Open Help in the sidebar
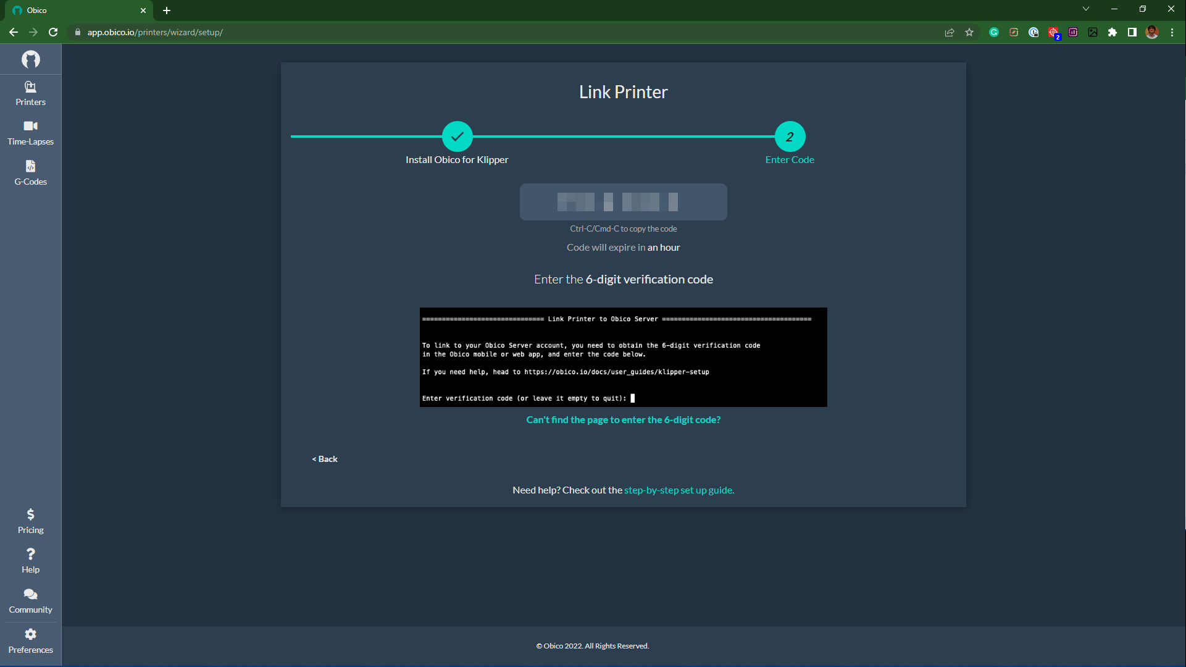1186x667 pixels. point(30,561)
